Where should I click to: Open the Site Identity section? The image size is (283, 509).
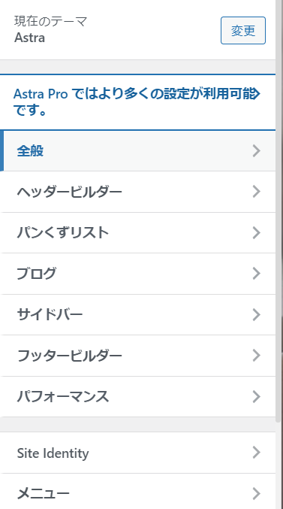(x=138, y=453)
